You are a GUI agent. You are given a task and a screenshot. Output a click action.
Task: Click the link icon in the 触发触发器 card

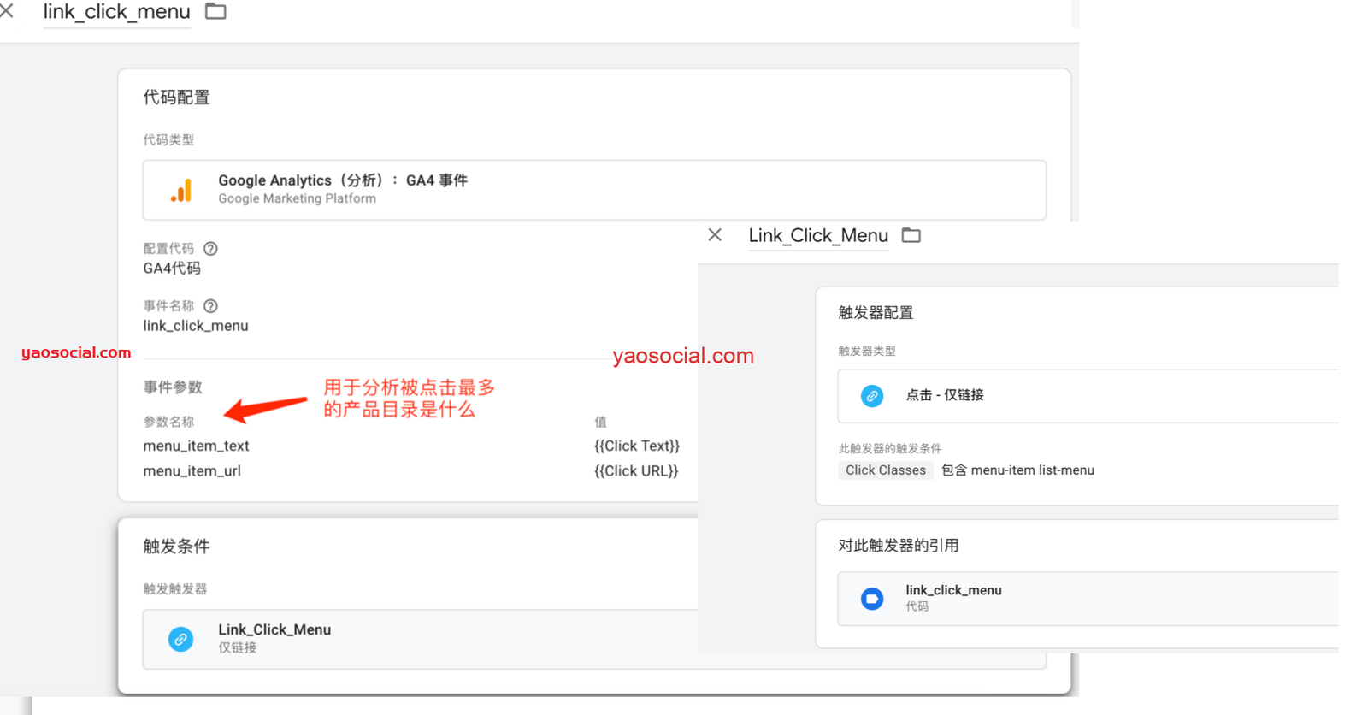click(180, 639)
